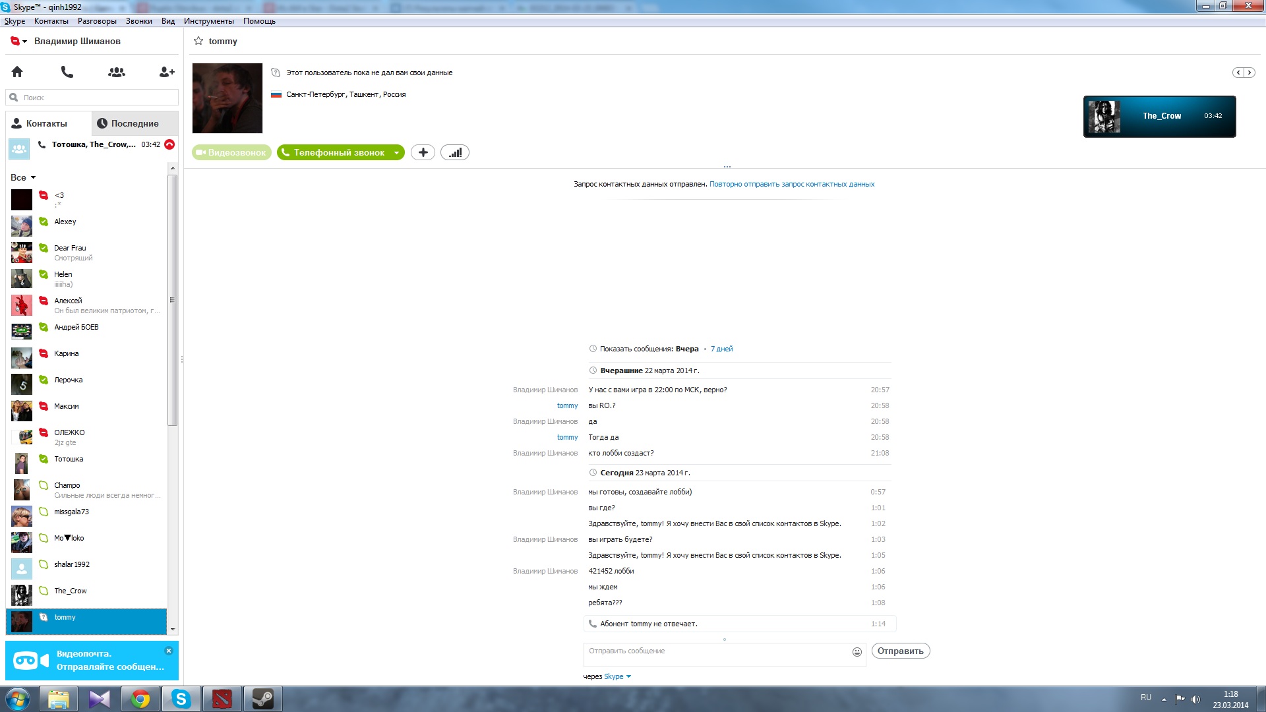Switch to the Последние tab

click(x=135, y=123)
